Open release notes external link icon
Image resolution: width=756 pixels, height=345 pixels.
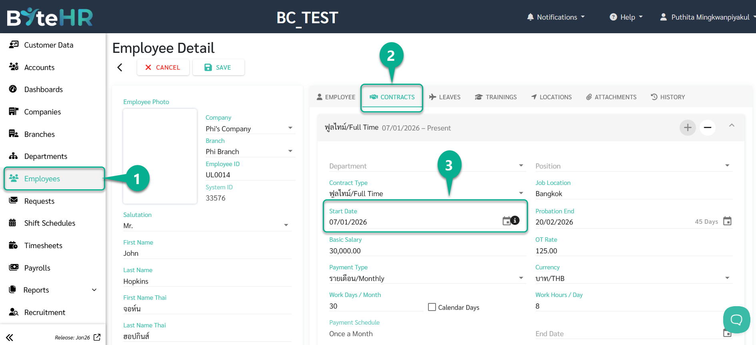point(97,337)
